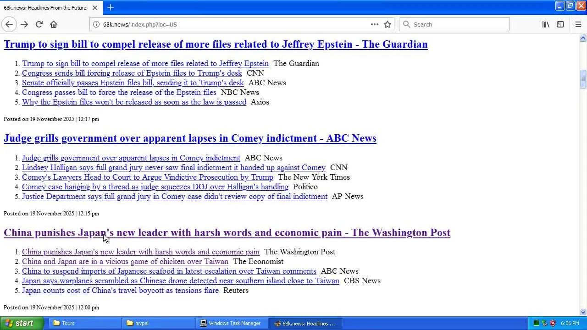Open headline Judge grills government over Comey indictment
Image resolution: width=587 pixels, height=330 pixels.
point(190,138)
